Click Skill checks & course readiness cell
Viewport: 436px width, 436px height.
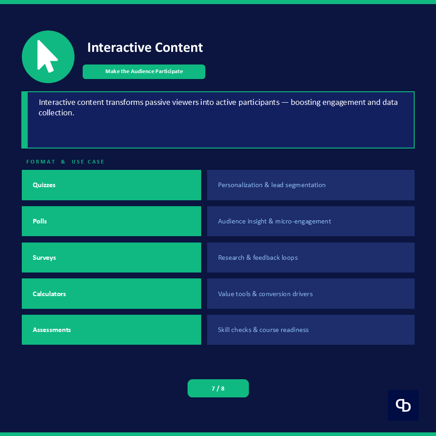[x=311, y=330]
